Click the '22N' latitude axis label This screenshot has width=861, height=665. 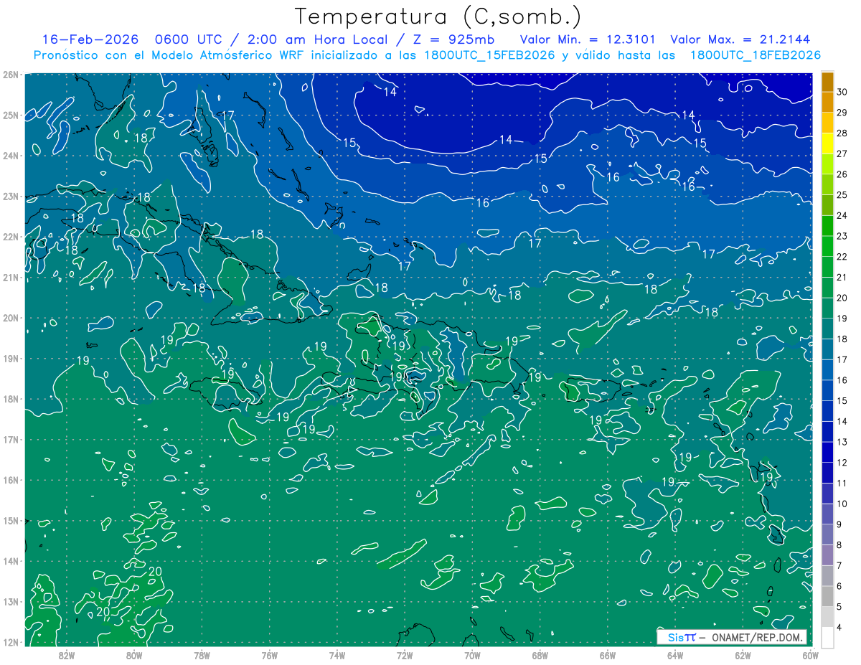coord(10,237)
